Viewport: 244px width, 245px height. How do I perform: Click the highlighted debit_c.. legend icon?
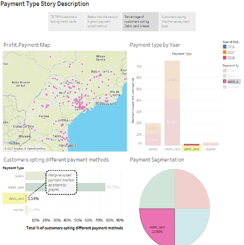tap(225, 81)
